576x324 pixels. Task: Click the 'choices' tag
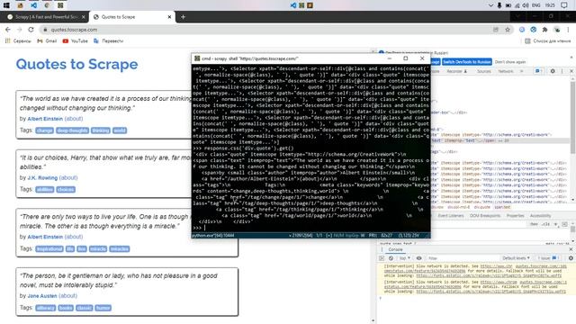click(x=66, y=190)
